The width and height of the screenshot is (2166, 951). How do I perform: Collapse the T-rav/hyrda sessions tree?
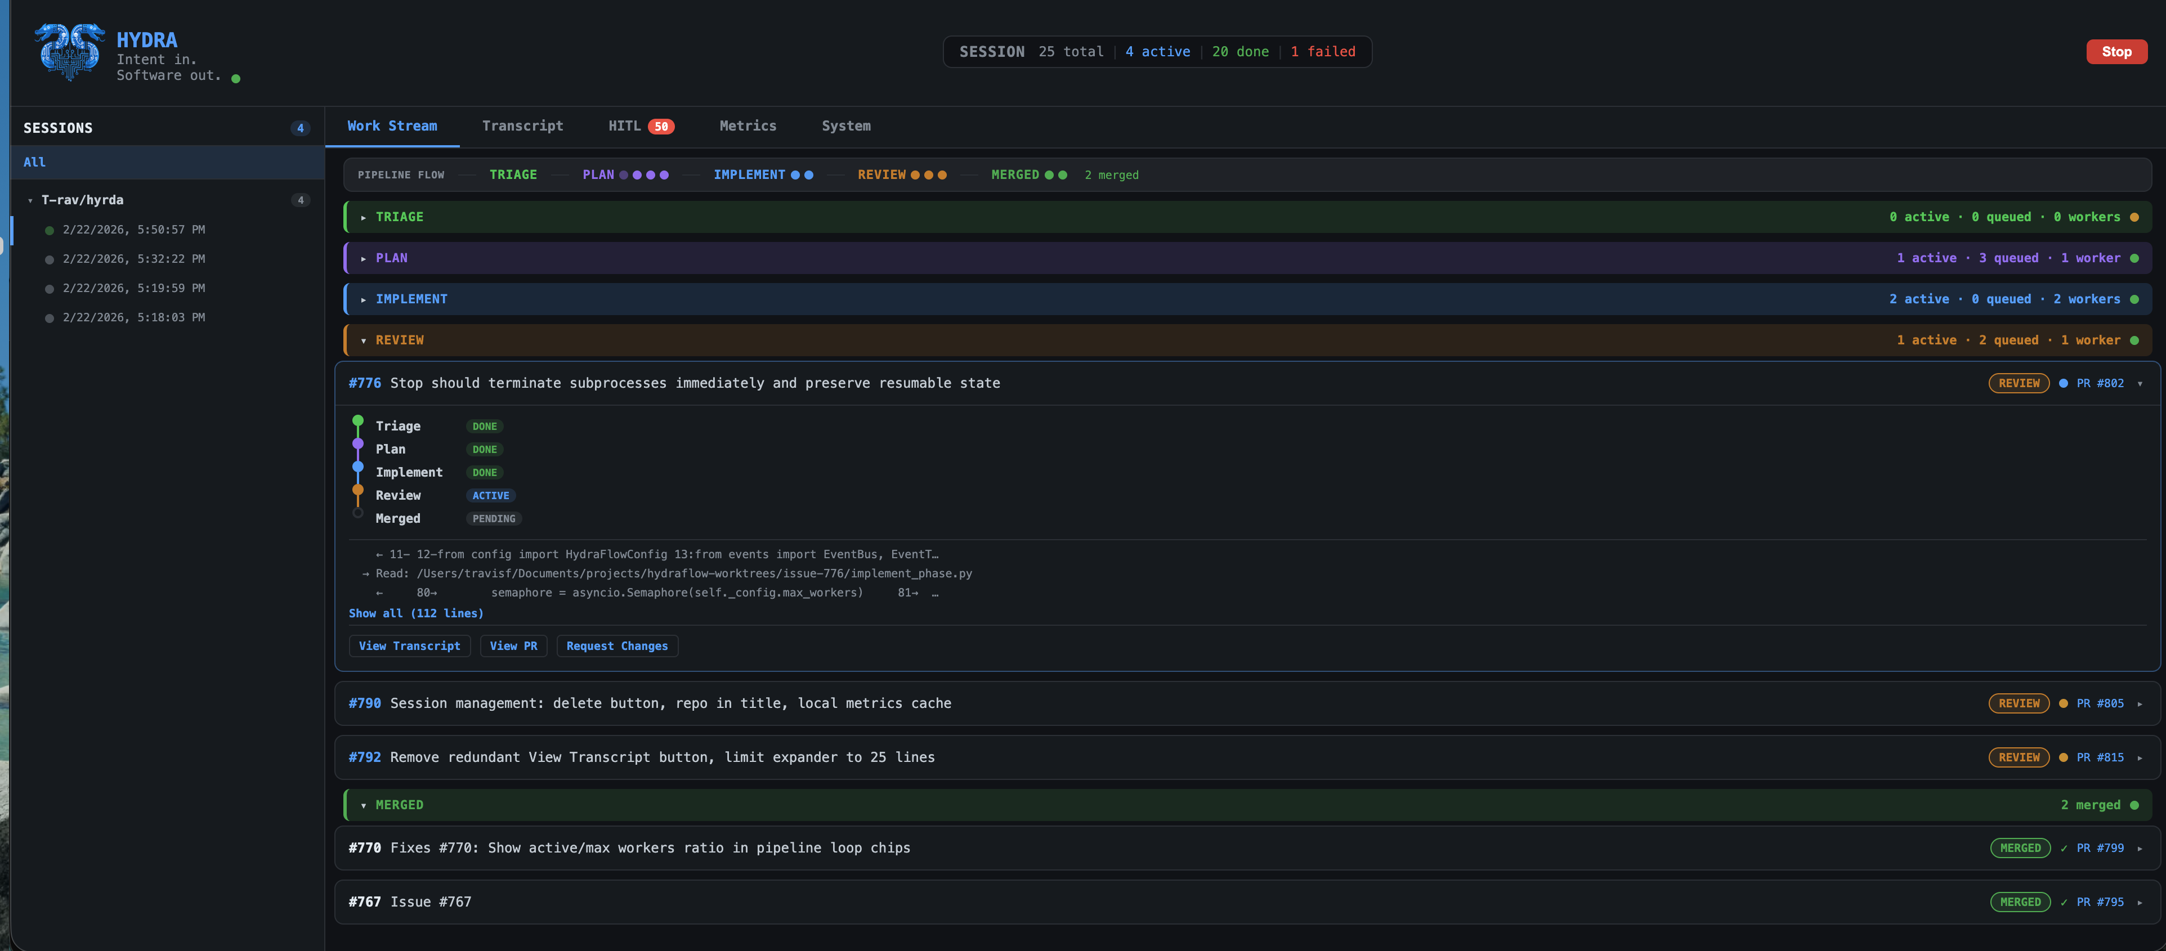(x=30, y=201)
